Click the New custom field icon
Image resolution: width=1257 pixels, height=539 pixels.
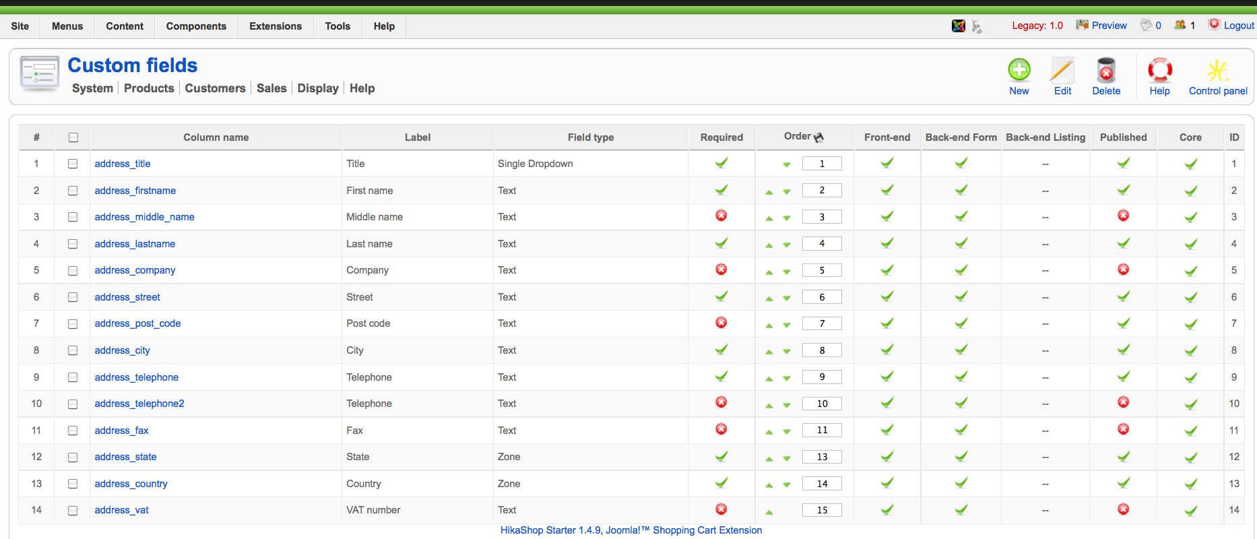(x=1019, y=71)
